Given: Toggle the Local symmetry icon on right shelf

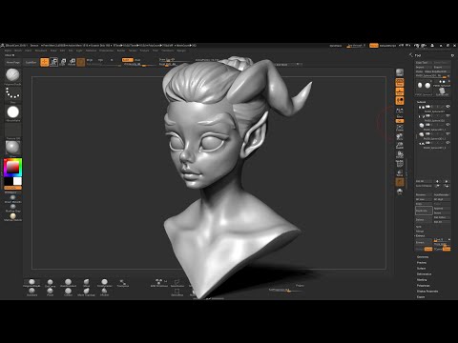Looking at the screenshot, I should click(400, 101).
